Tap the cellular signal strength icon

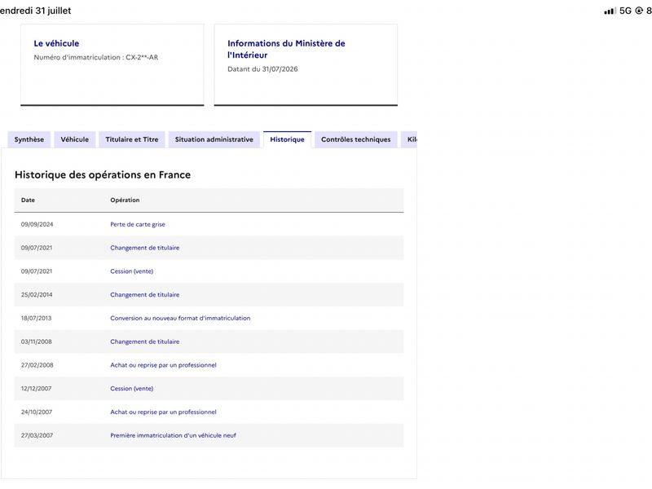tap(610, 11)
